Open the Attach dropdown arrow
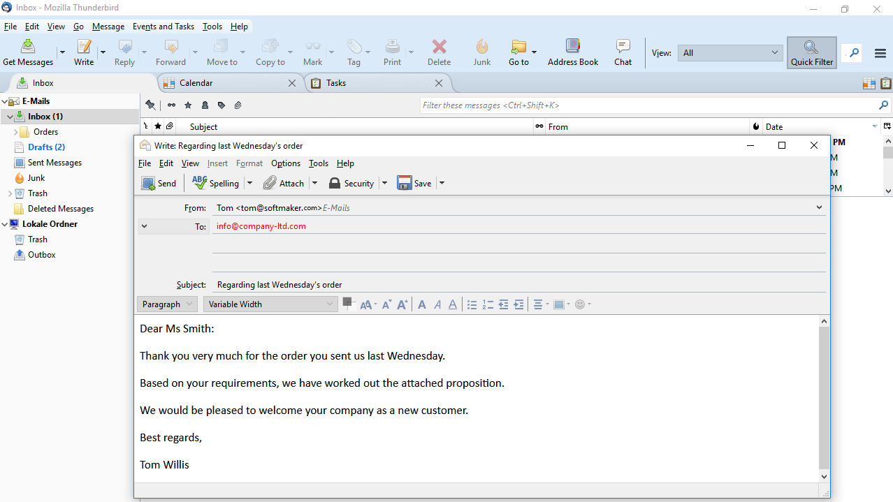 314,183
